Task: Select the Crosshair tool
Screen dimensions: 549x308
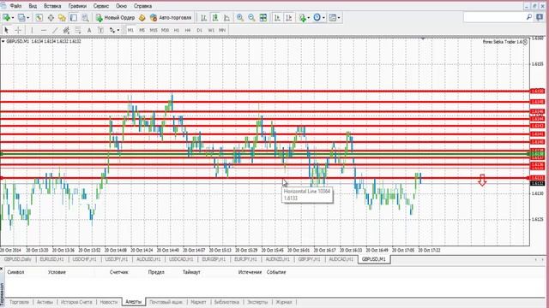Action: [x=18, y=31]
